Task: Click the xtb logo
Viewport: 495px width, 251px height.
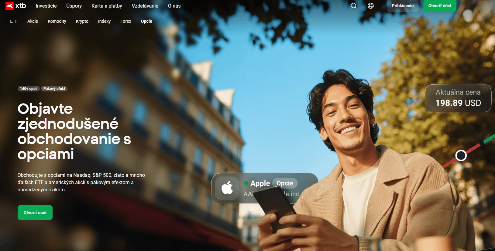Action: [16, 6]
